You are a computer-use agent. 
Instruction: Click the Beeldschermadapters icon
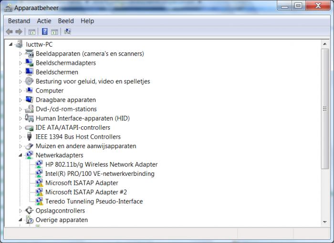pos(30,62)
